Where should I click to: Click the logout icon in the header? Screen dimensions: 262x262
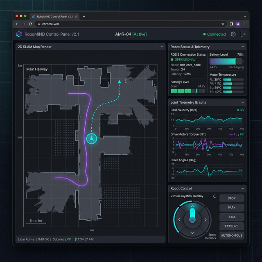pos(243,34)
